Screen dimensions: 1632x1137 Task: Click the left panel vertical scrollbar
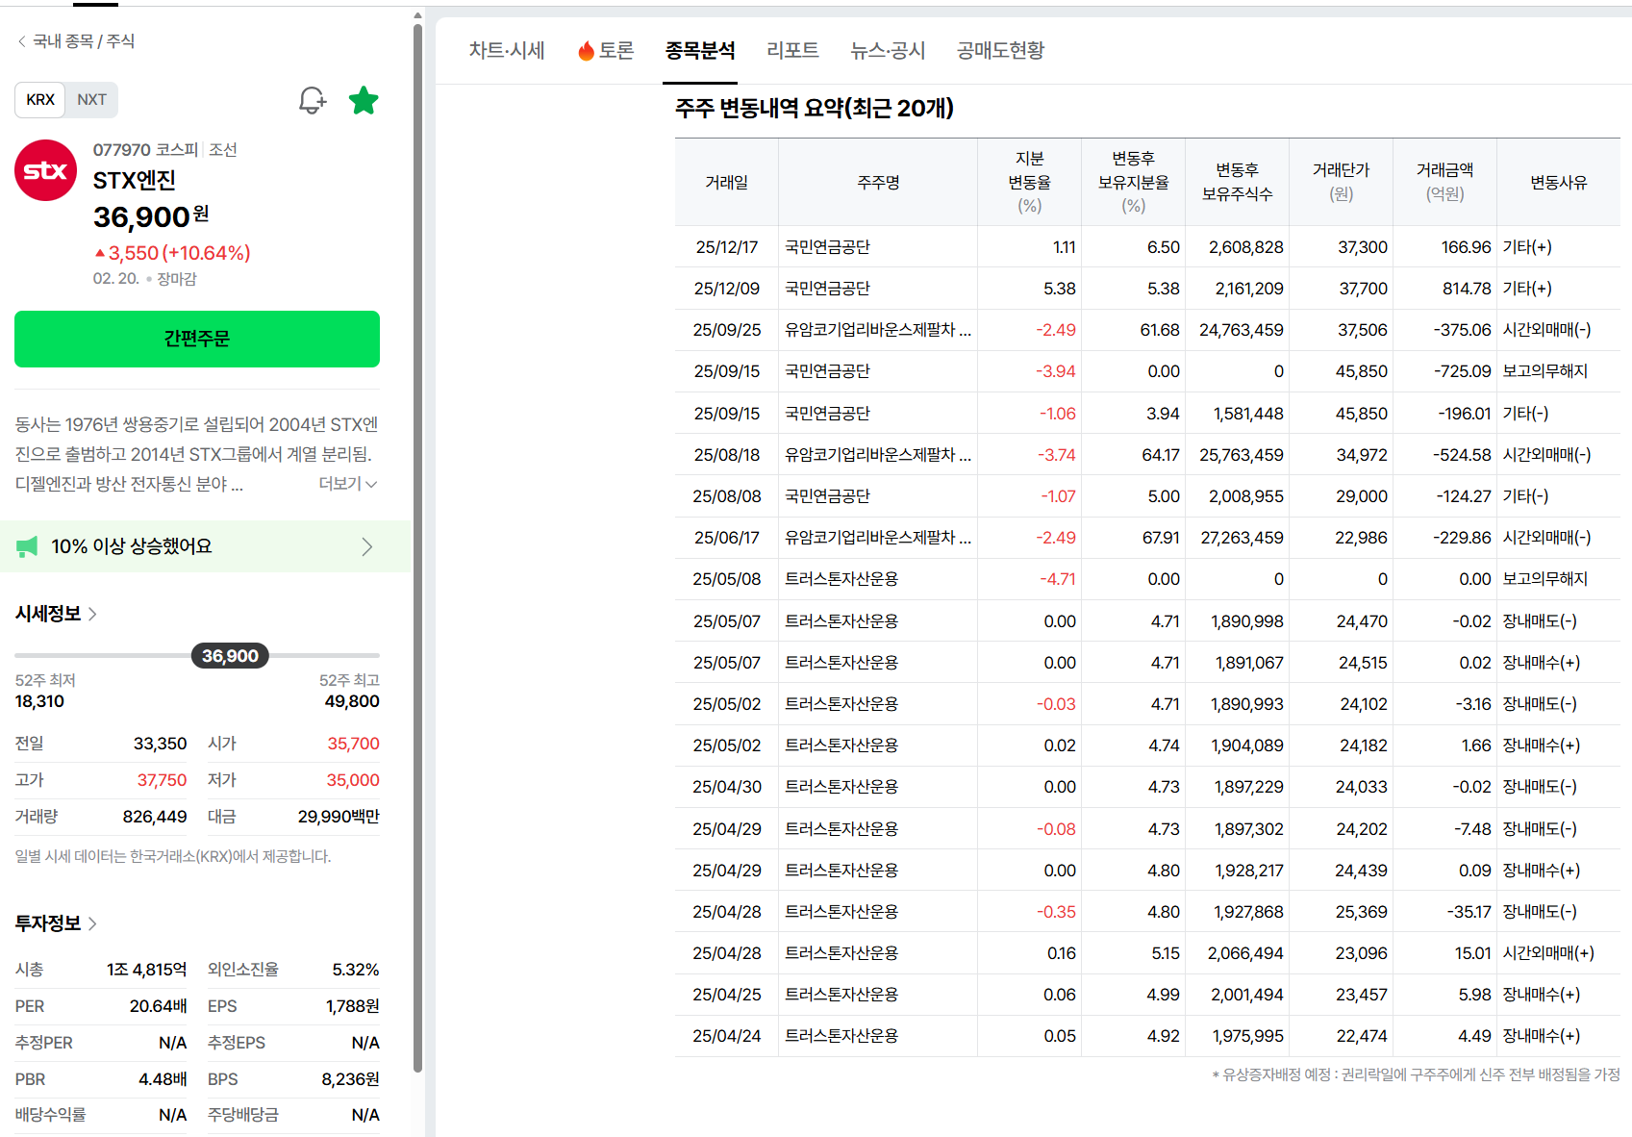click(x=417, y=548)
